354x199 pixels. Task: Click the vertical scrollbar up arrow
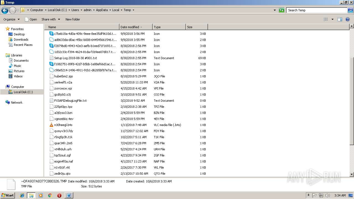(352, 26)
